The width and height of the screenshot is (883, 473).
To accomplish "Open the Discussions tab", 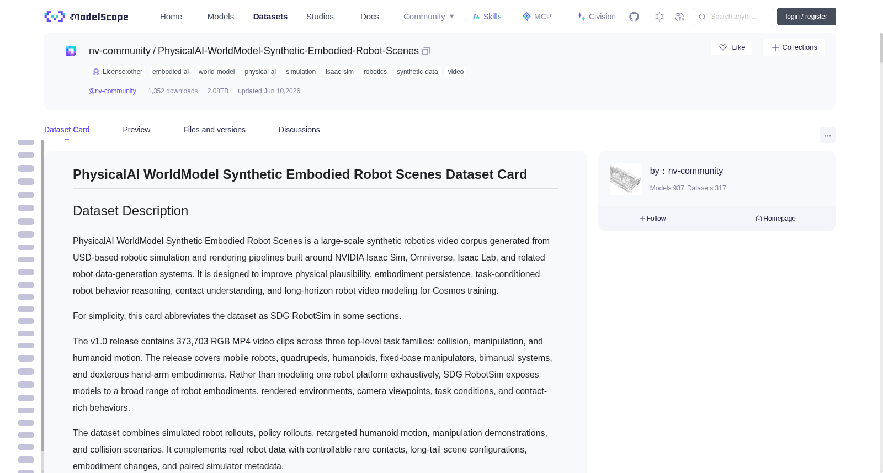I will [299, 130].
